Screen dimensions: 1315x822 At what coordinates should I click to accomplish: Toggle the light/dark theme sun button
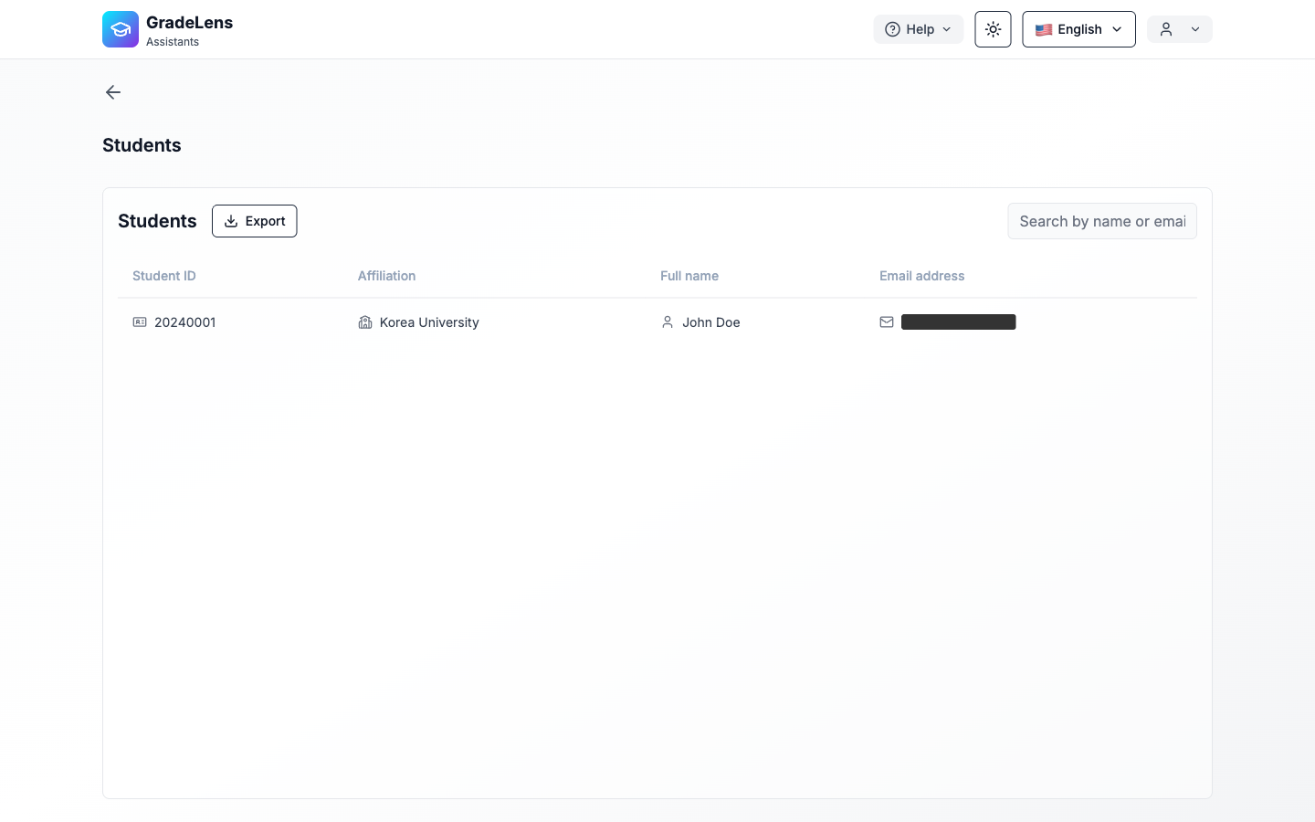click(x=993, y=29)
